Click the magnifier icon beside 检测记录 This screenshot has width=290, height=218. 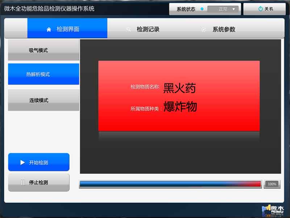click(x=128, y=29)
